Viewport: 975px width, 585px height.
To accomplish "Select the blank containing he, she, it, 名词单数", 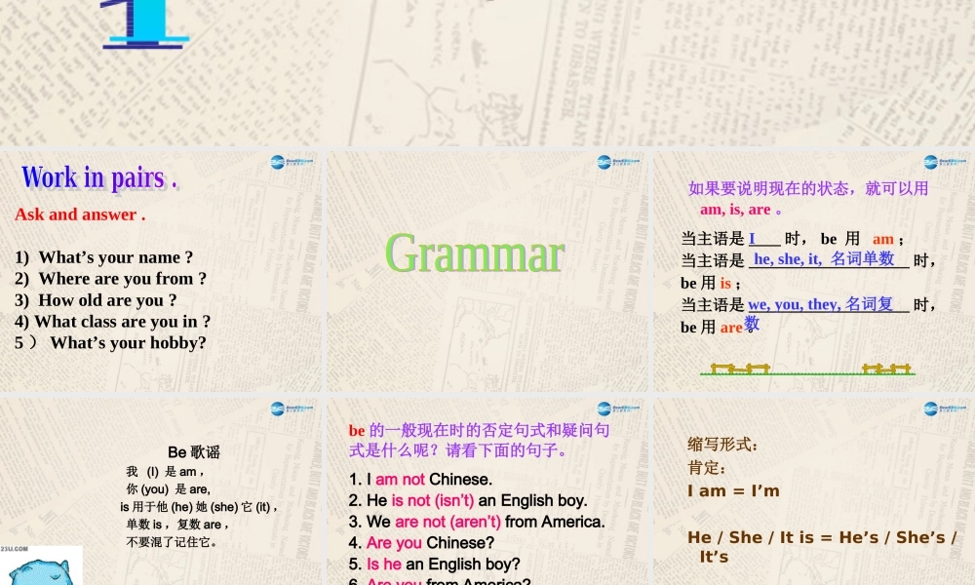I will [827, 260].
